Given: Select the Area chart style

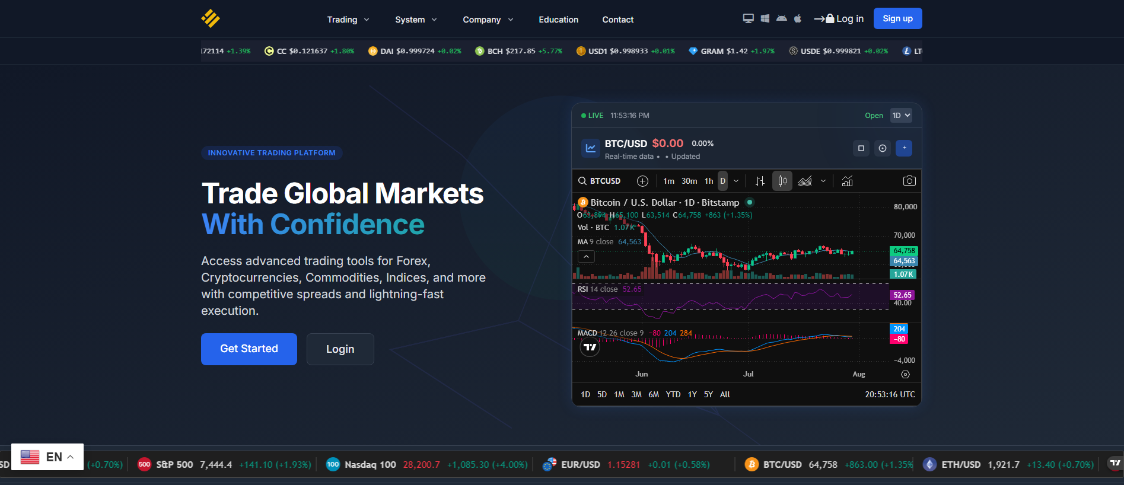Looking at the screenshot, I should click(805, 181).
